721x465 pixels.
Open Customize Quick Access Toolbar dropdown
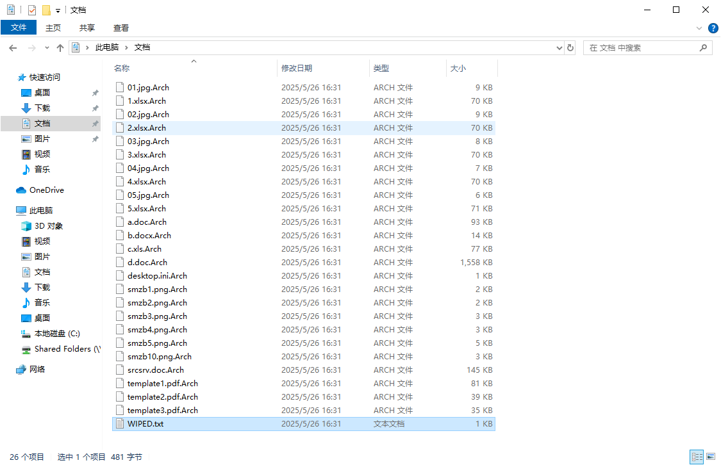[x=58, y=10]
